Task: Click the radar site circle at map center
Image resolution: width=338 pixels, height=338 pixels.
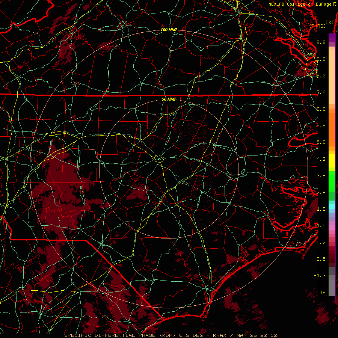Action: pos(158,158)
